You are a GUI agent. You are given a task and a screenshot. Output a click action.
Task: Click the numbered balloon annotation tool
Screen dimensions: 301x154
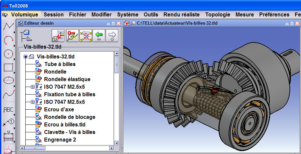click(x=8, y=122)
